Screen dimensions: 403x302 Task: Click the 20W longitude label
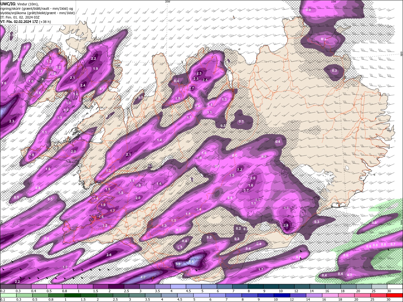[x=167, y=2]
